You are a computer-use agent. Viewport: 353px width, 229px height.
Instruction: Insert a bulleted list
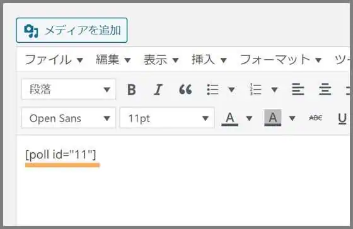point(212,89)
